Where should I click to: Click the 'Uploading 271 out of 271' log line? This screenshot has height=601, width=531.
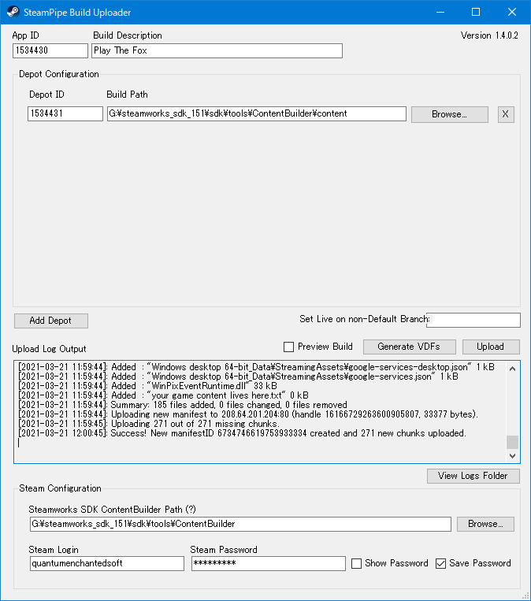coord(149,424)
